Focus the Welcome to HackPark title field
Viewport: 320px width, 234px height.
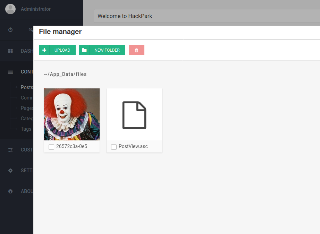[x=207, y=16]
